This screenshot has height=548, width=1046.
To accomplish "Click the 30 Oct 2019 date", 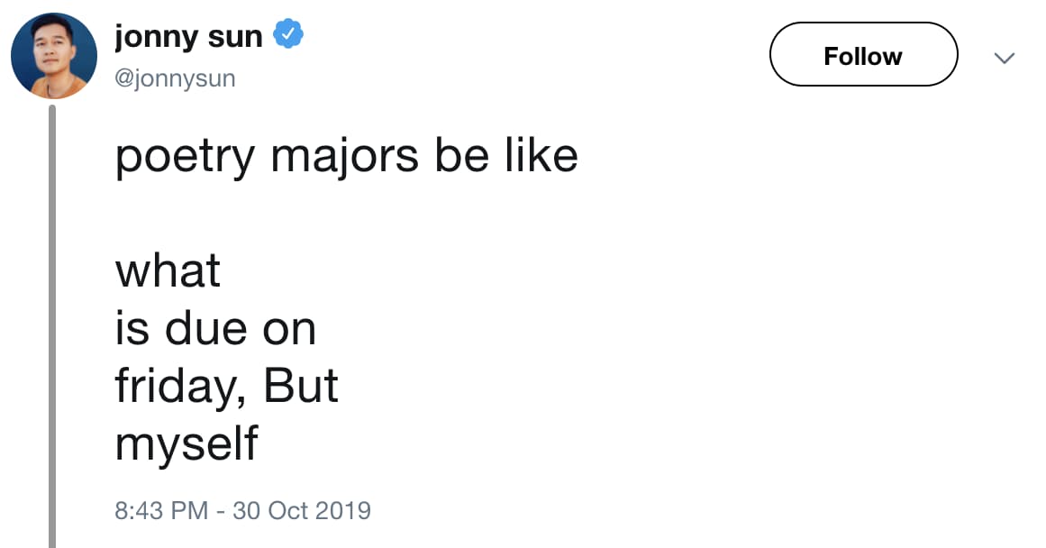I will tap(301, 510).
